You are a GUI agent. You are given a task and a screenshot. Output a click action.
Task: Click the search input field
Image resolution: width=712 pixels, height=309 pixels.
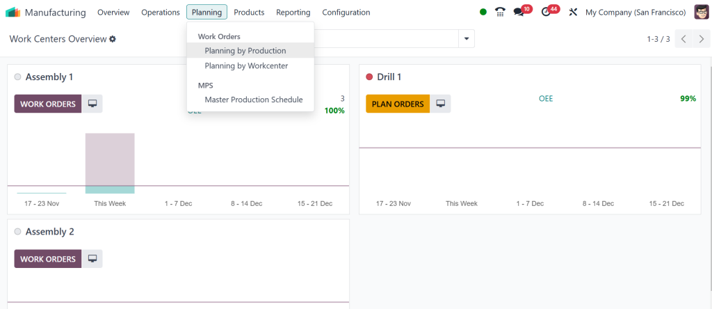coord(386,39)
